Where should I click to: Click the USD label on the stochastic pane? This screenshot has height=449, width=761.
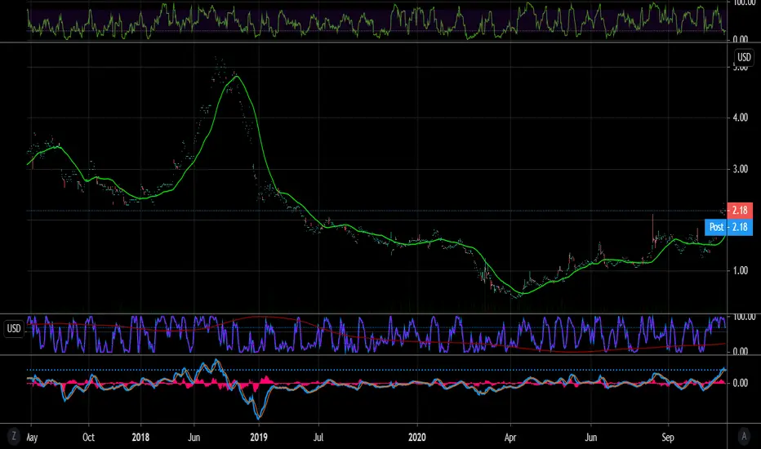tap(14, 329)
